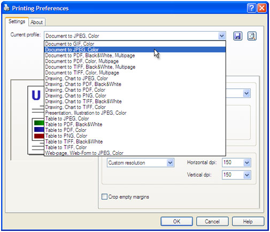Pick Table to TIFF, Color
This screenshot has height=232, width=270.
135,147
